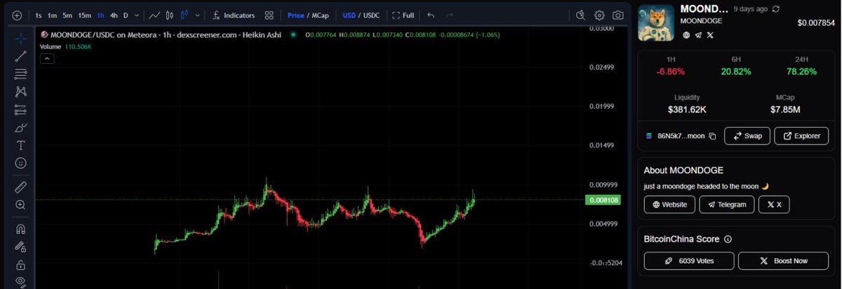
Task: Click the current price label 0.008108
Action: [602, 200]
